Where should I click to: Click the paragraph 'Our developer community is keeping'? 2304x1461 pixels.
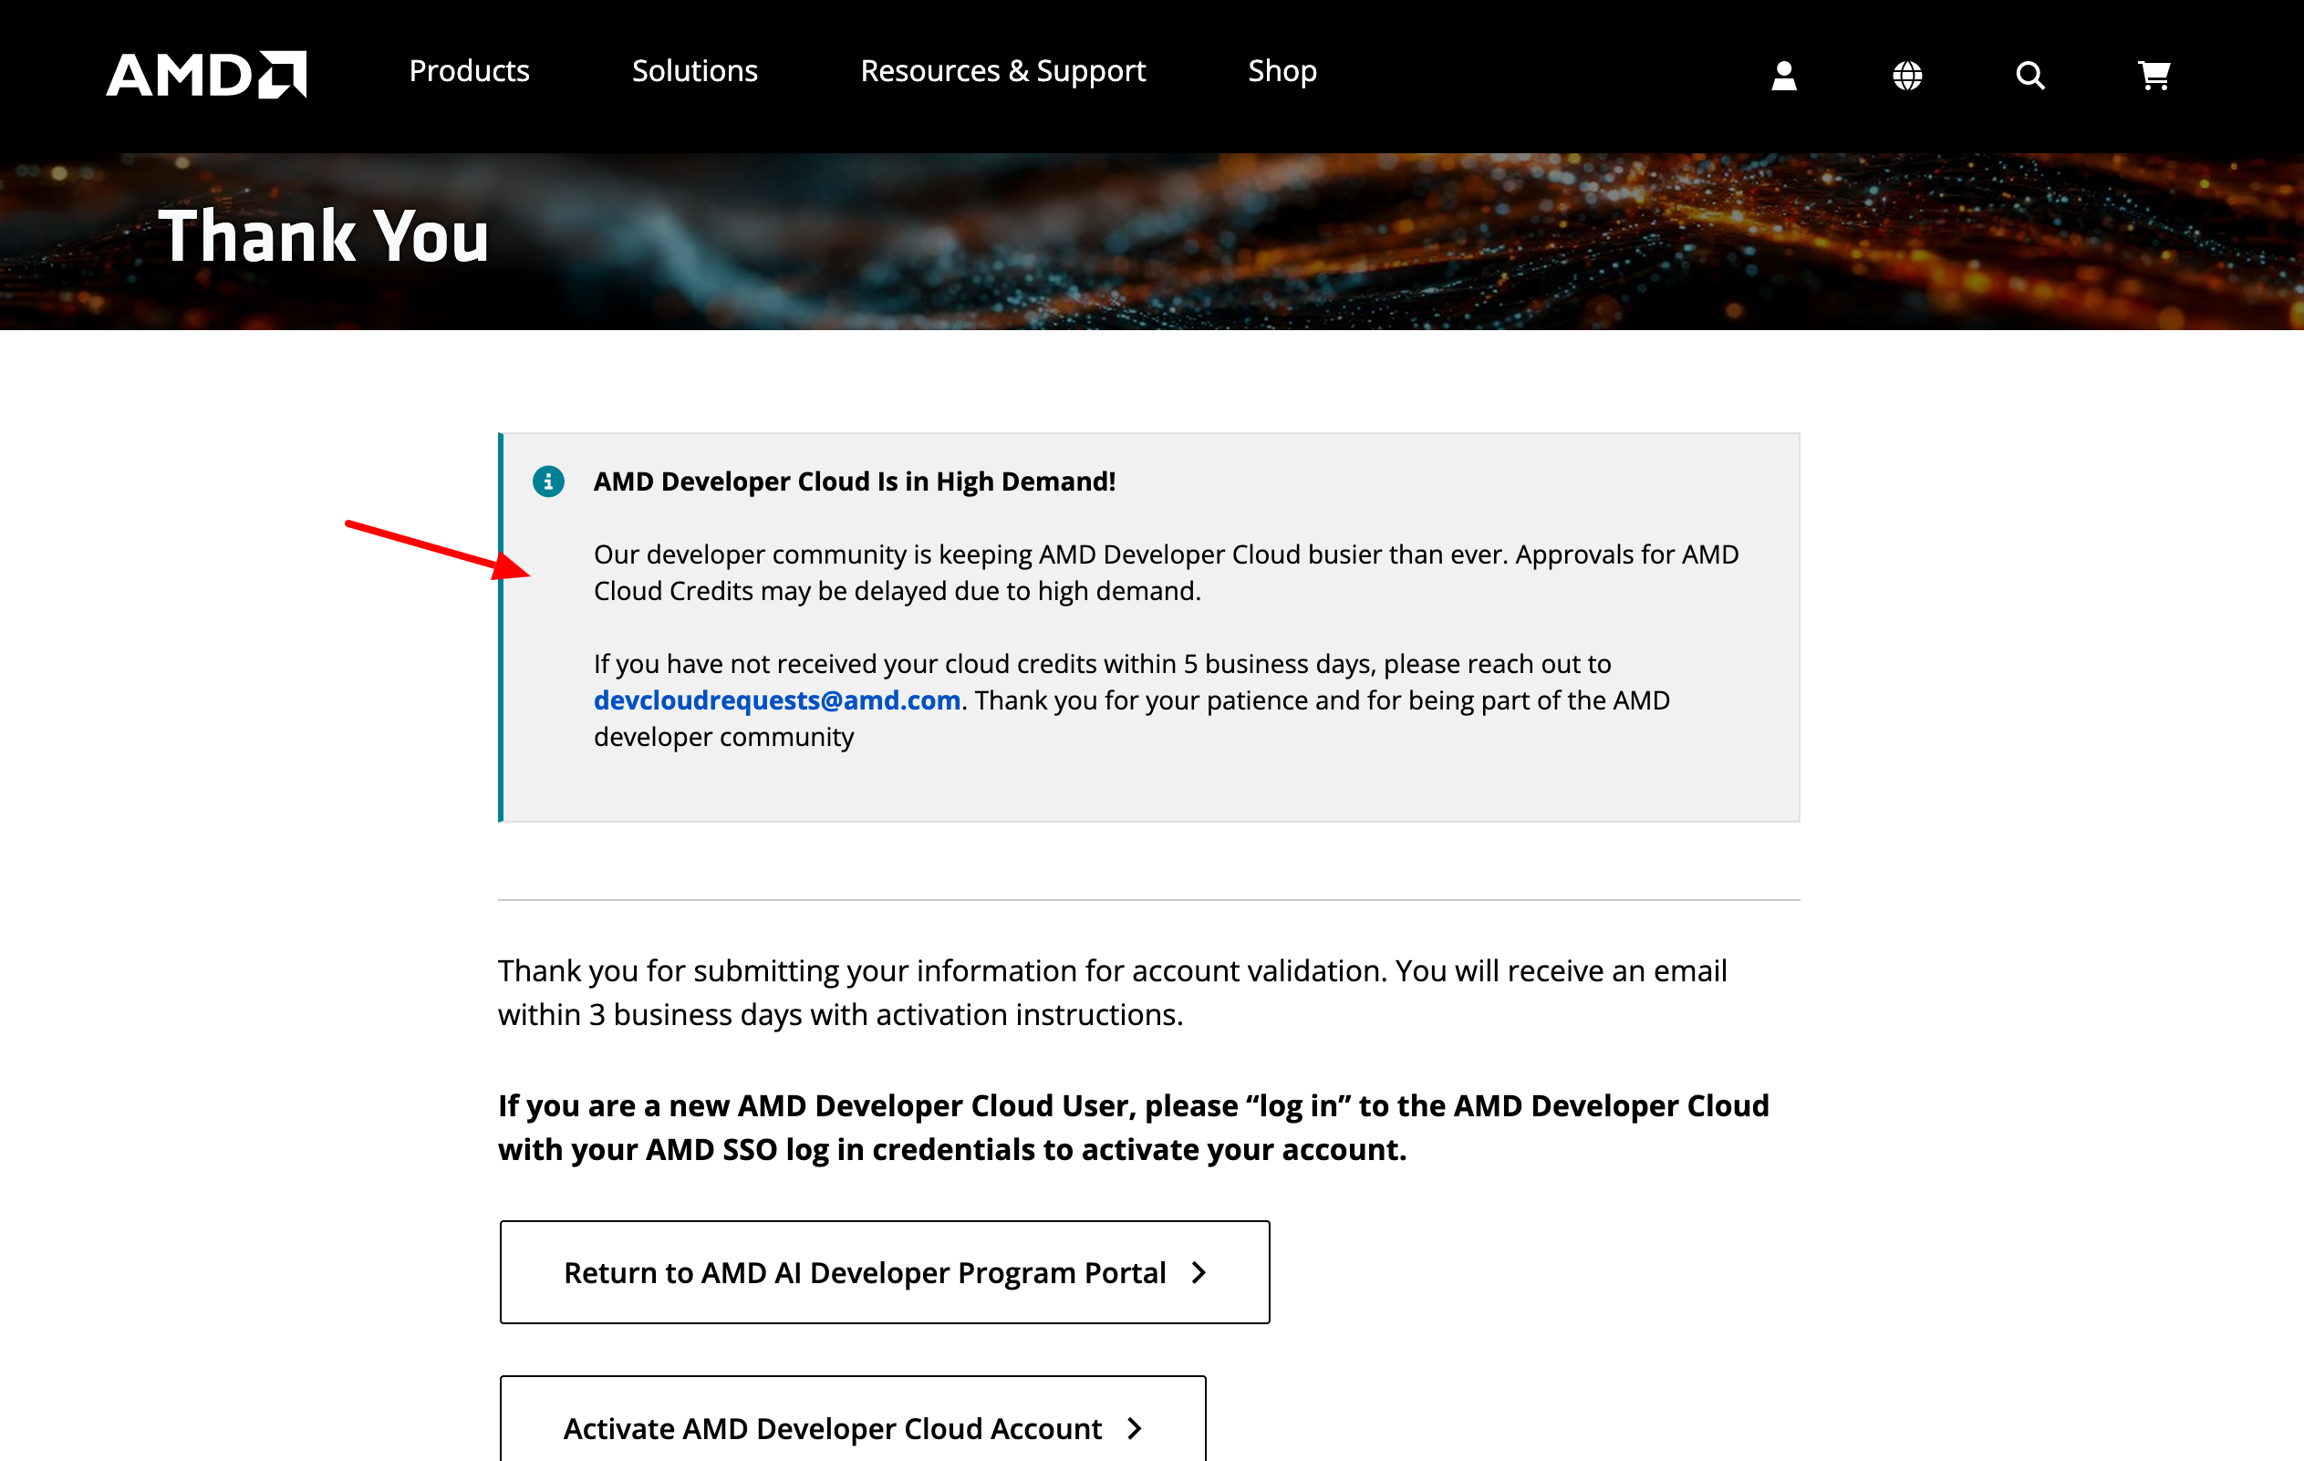[x=1167, y=572]
